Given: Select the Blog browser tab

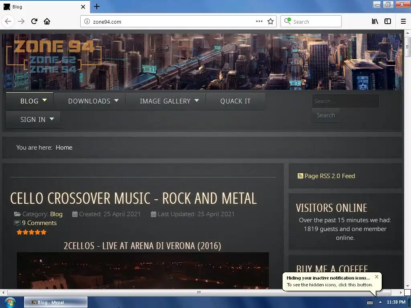Looking at the screenshot, I should pos(45,6).
